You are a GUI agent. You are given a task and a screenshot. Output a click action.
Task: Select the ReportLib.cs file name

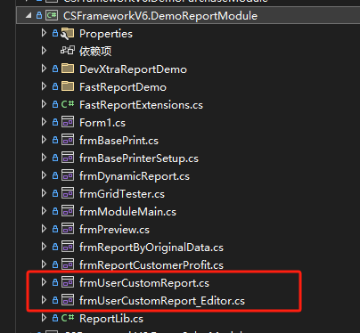111,319
